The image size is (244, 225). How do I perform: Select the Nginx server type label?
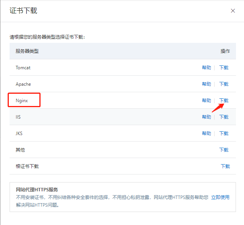(x=22, y=101)
